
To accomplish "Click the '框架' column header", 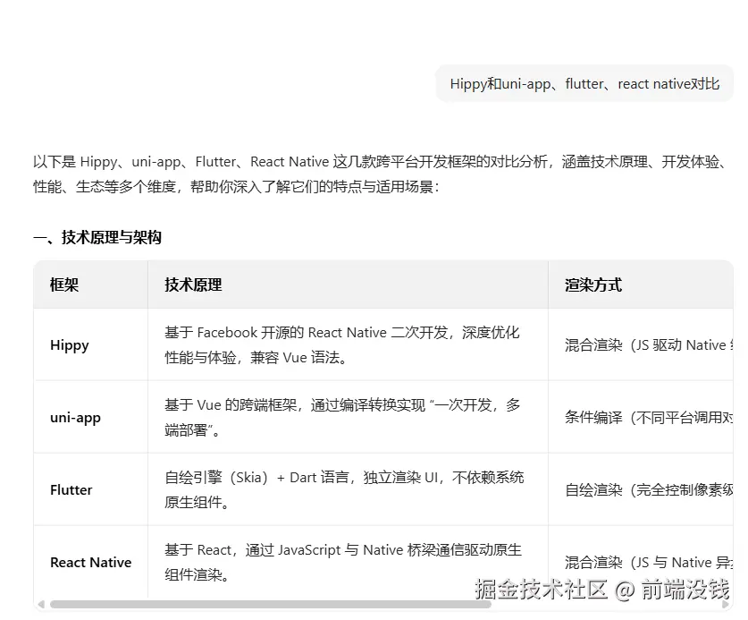I will coord(90,285).
